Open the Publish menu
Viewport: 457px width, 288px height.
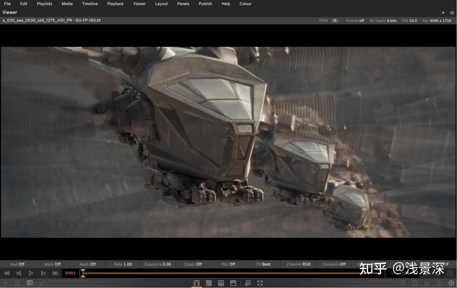click(206, 4)
